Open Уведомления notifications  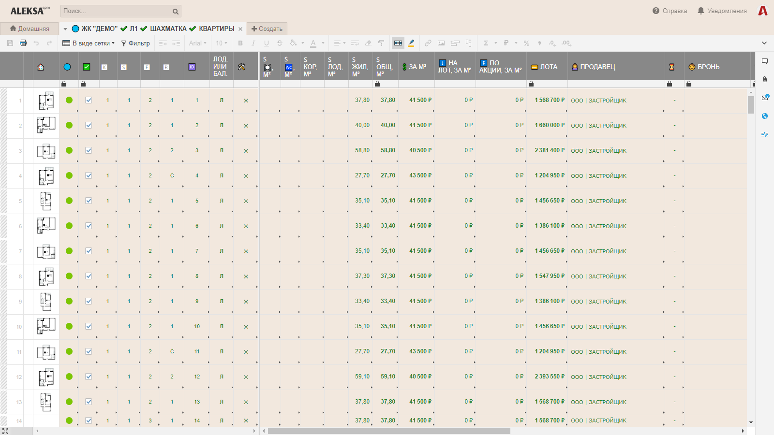pos(722,11)
